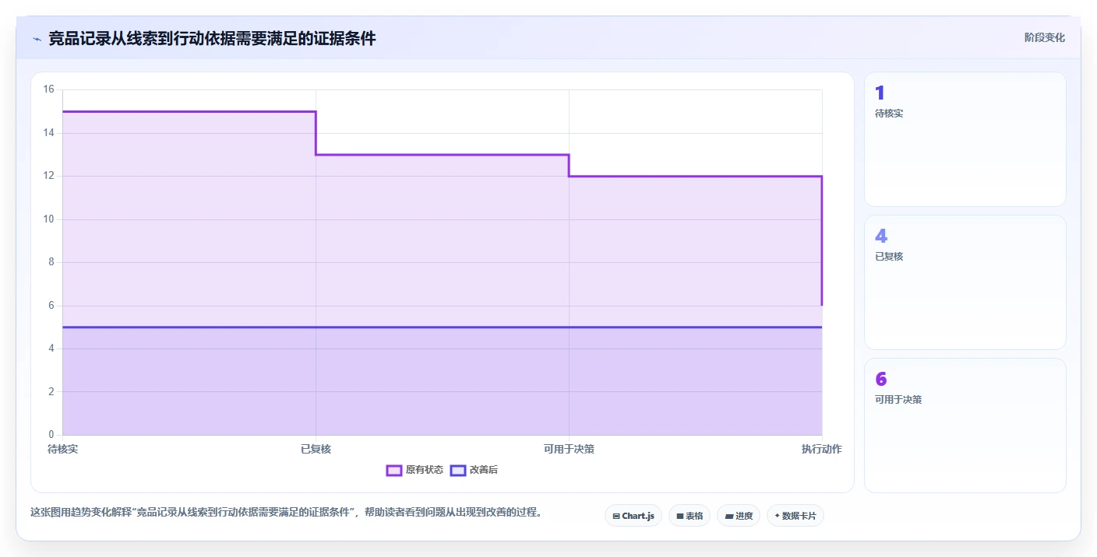The image size is (1097, 557).
Task: Click the 执行动作 x-axis label
Action: click(821, 449)
